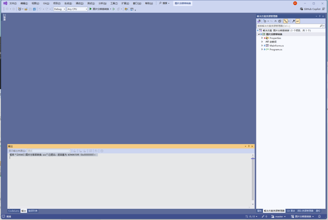Click the 图片分辨率转换 repository button in status bar
Screen dimensions: 328x220
pos(302,216)
